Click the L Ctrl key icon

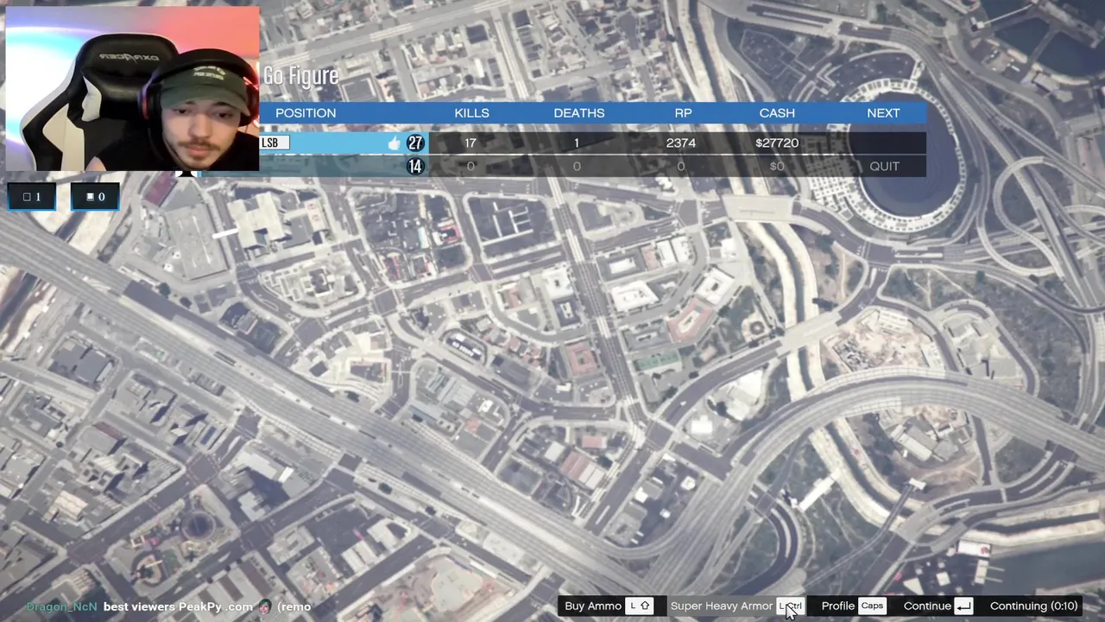click(x=790, y=606)
